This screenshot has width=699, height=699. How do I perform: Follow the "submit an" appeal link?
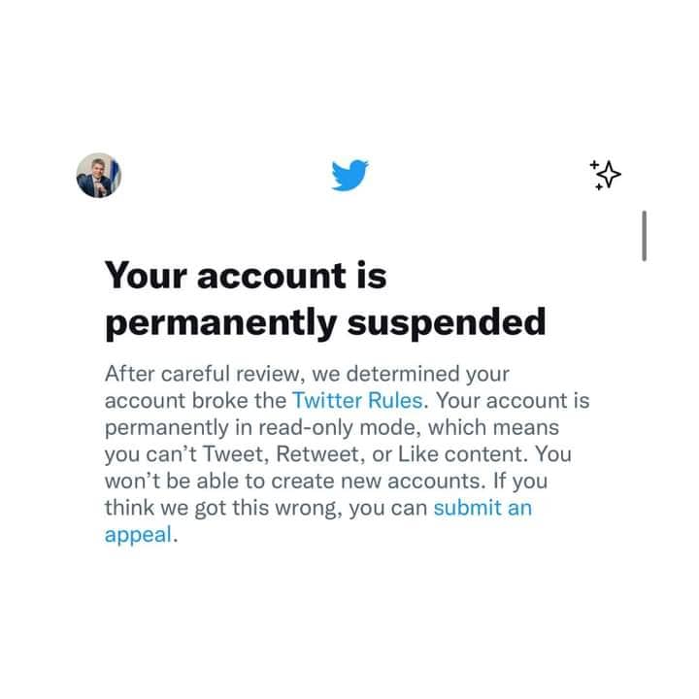[x=483, y=508]
